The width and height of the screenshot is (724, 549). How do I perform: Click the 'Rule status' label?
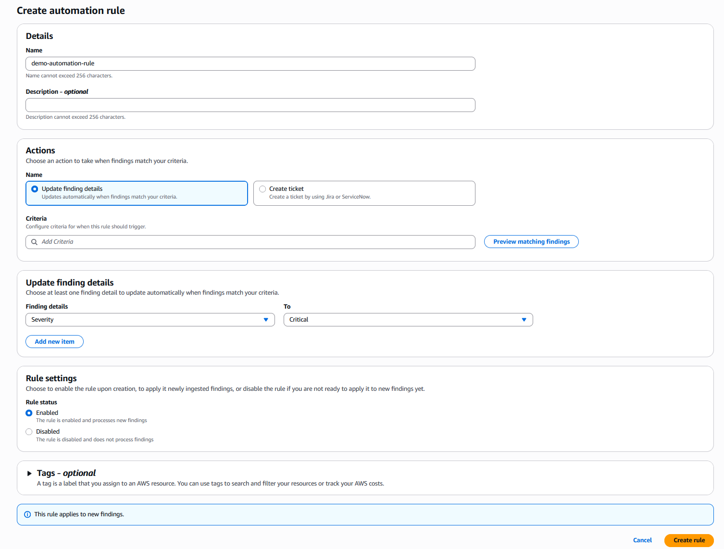click(41, 402)
